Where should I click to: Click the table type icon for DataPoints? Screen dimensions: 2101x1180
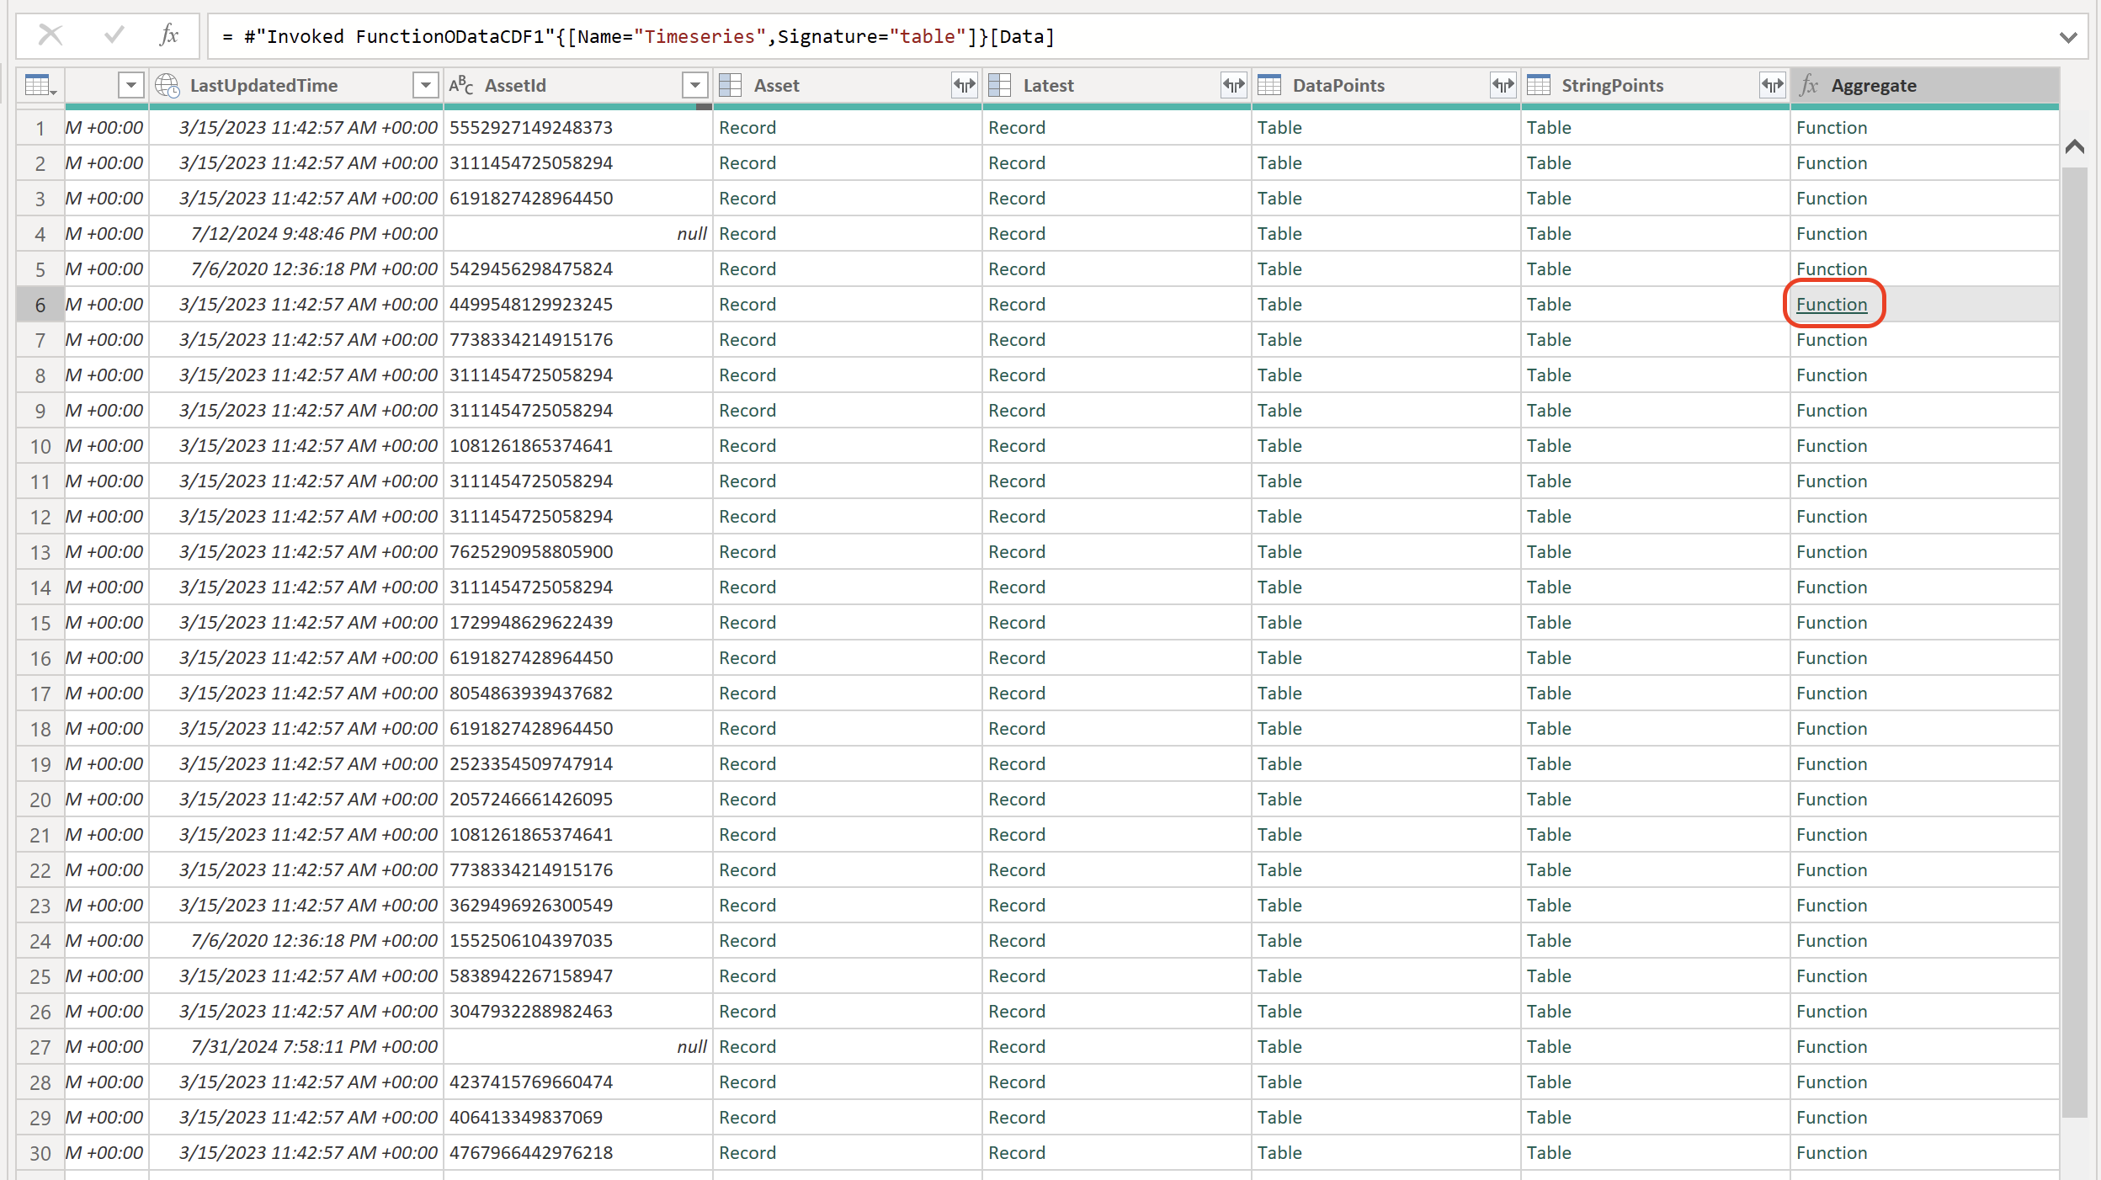point(1269,85)
